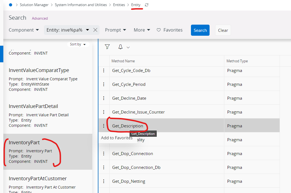Screen dimensions: 291x193
Task: Select the InventValueComparatType entity card
Action: coord(48,79)
